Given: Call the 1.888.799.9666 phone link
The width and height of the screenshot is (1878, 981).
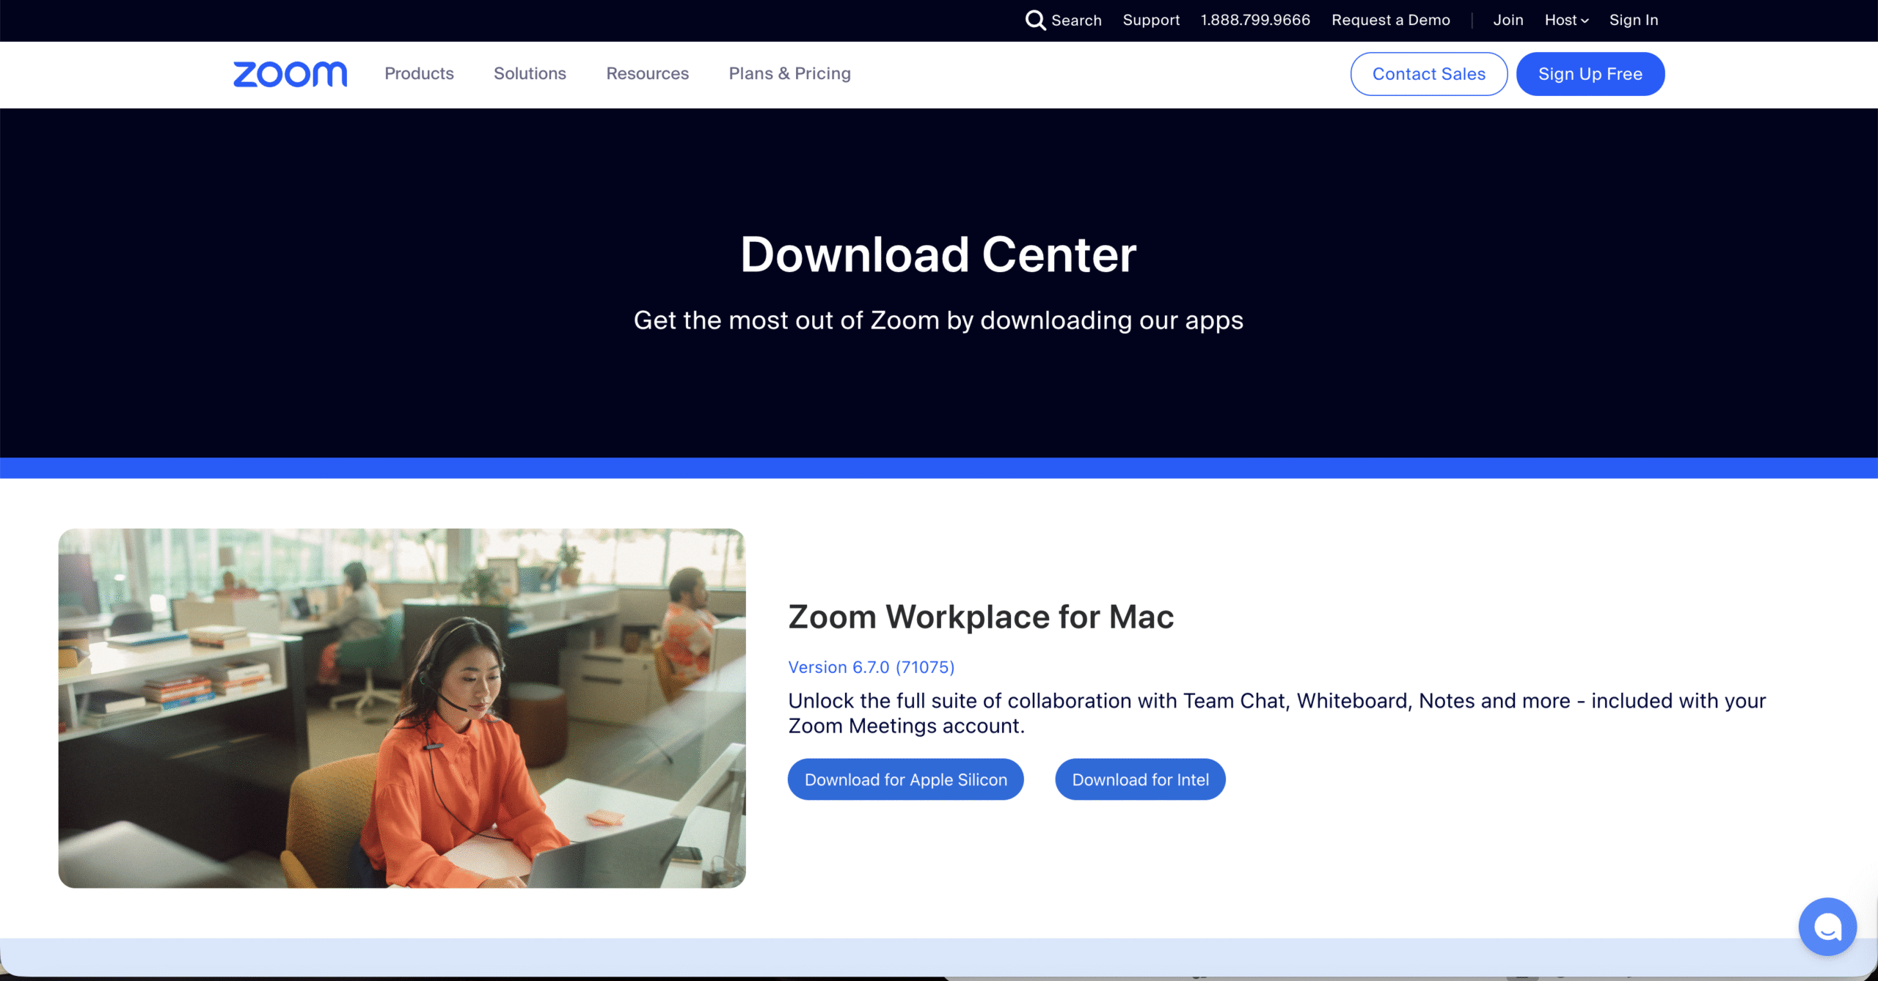Looking at the screenshot, I should point(1255,20).
